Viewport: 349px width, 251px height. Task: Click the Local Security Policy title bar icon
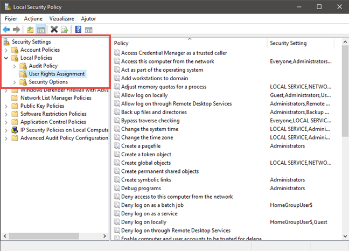point(8,6)
